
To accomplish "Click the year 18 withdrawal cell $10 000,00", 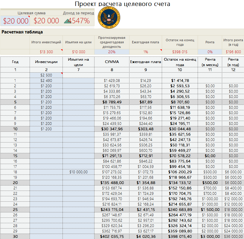I will pyautogui.click(x=78, y=172).
